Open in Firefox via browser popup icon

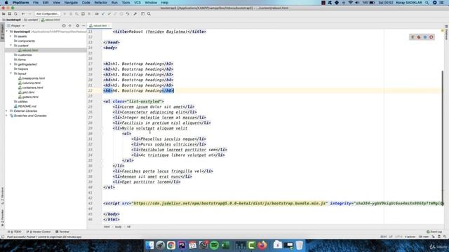[x=419, y=37]
